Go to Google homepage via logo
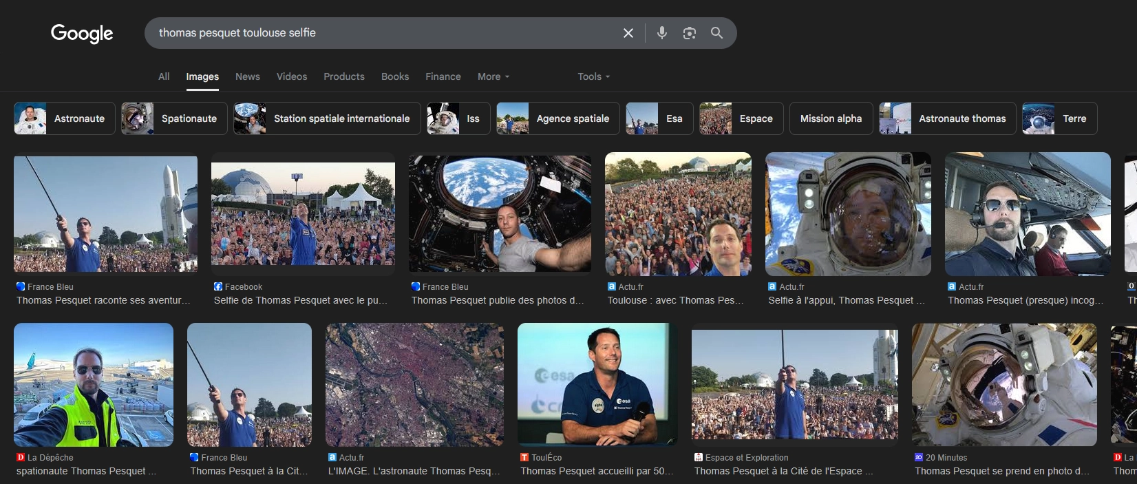This screenshot has height=484, width=1137. [x=82, y=33]
